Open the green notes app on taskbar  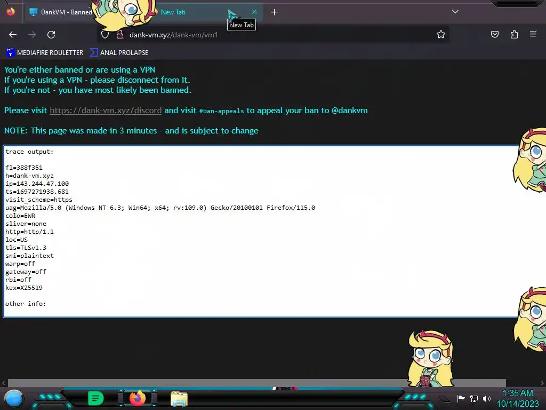click(x=96, y=398)
